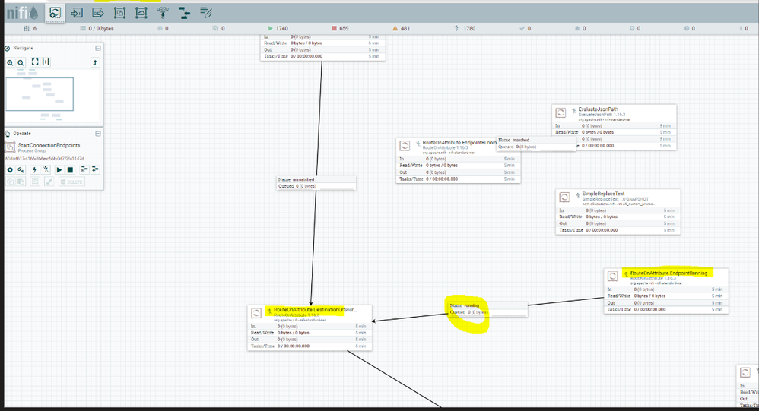
Task: Select the unmatched connection label
Action: 316,183
